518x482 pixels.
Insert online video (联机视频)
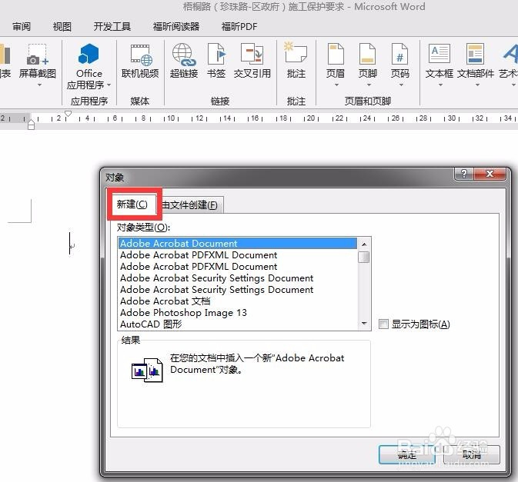pyautogui.click(x=140, y=61)
